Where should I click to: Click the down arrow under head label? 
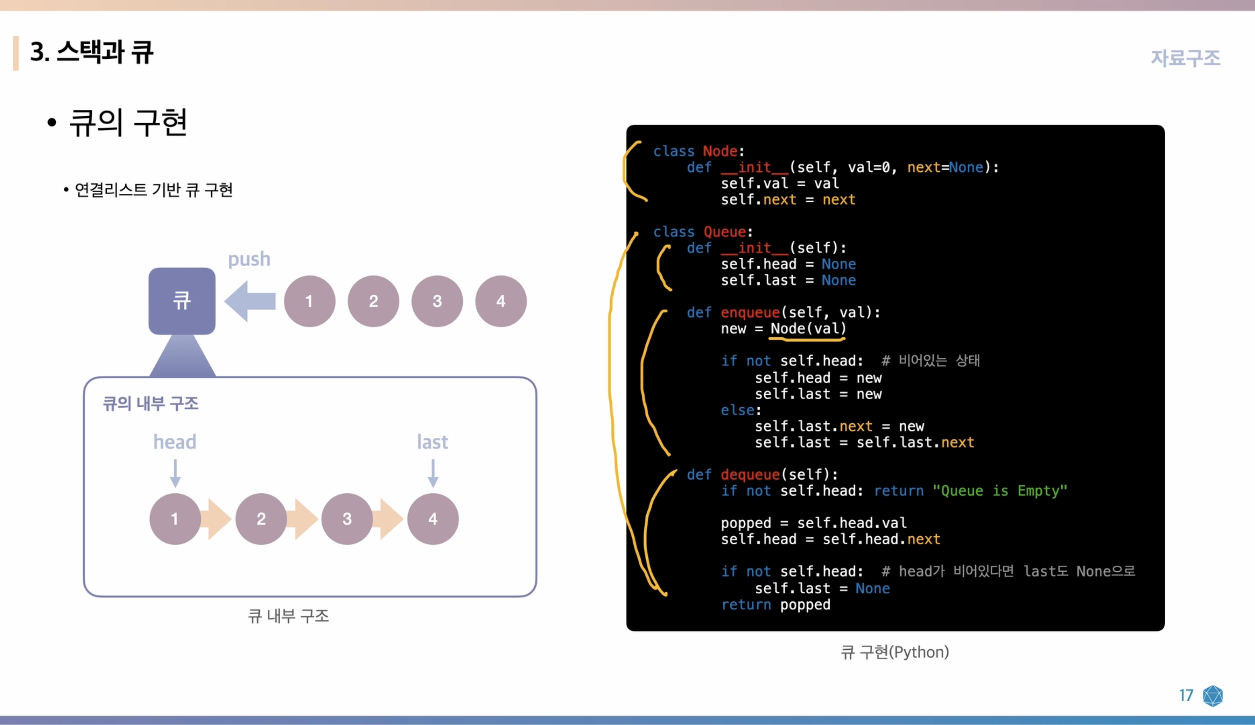(x=175, y=473)
